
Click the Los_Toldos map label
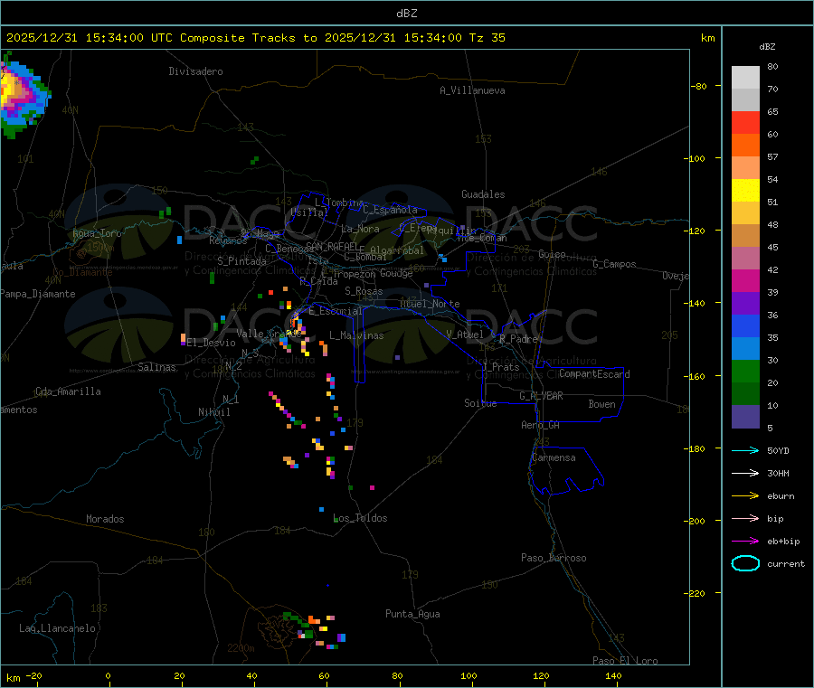tap(360, 518)
